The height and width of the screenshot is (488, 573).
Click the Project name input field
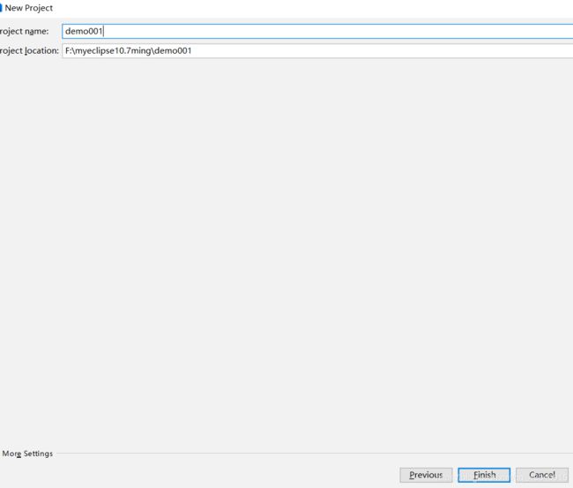(317, 32)
